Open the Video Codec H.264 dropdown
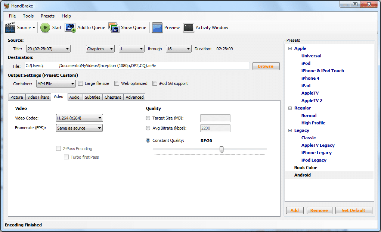This screenshot has height=232, width=381. 80,118
